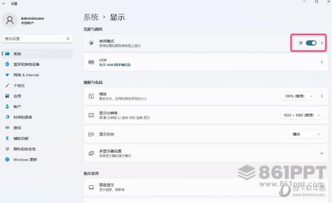
Task: Open custom scaling chevron
Action: [x=321, y=96]
